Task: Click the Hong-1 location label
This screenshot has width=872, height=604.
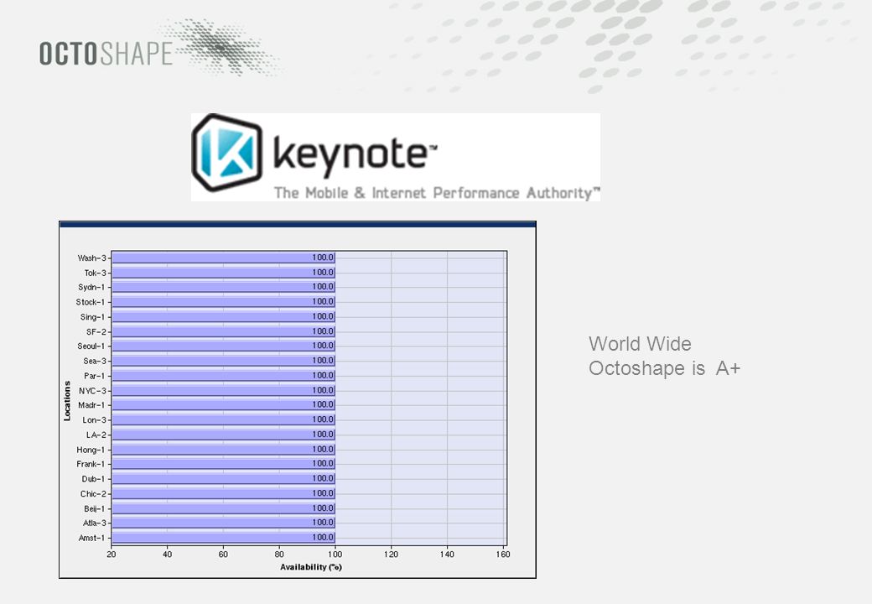Action: (x=91, y=450)
